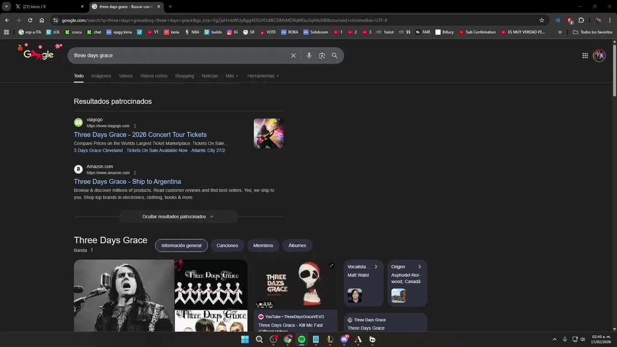
Task: Collapse sponsored results with Ocultar button
Action: [x=178, y=216]
